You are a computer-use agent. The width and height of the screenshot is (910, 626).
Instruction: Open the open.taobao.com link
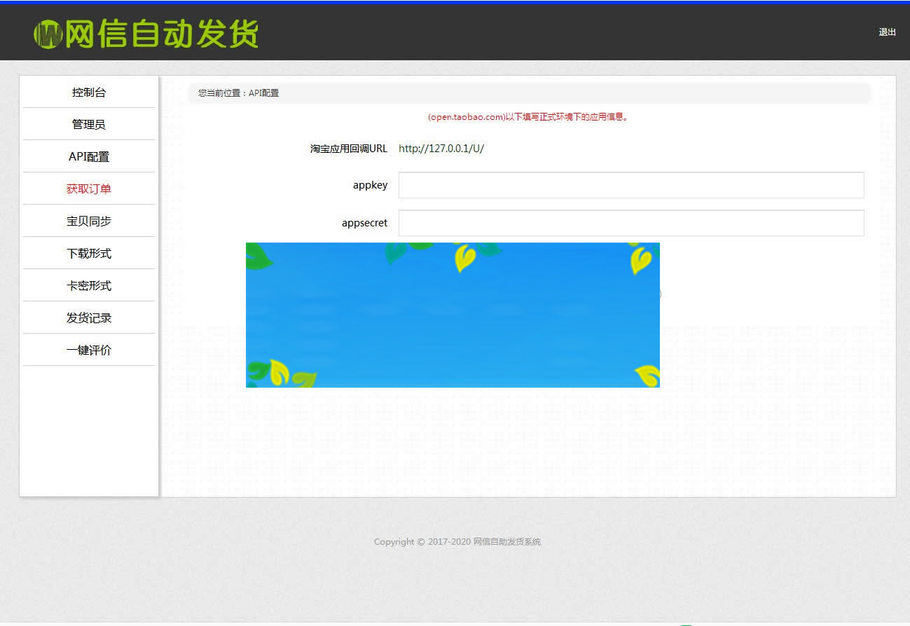tap(466, 117)
